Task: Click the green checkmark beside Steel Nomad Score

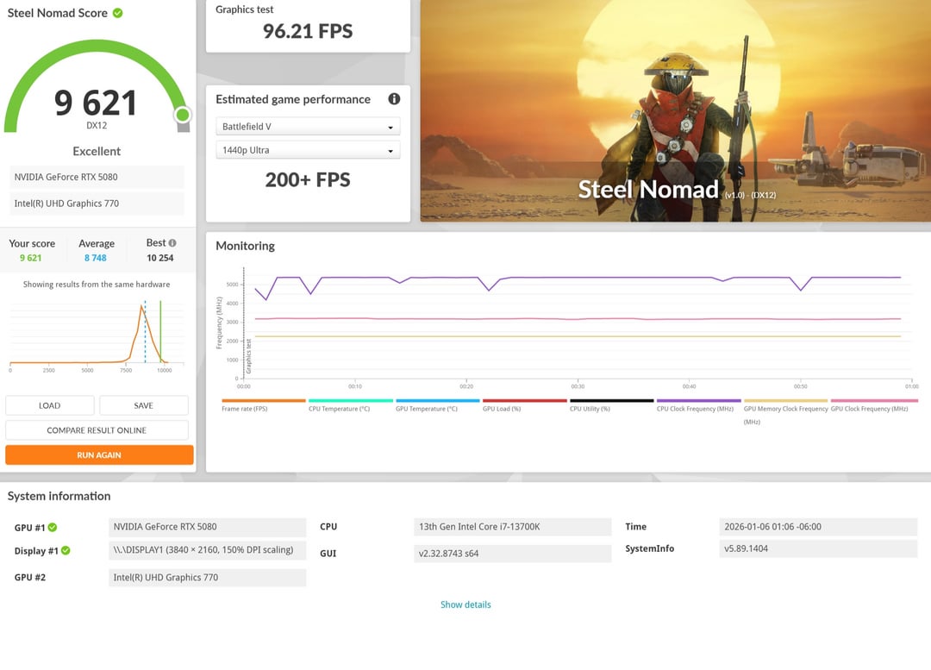Action: pos(117,13)
